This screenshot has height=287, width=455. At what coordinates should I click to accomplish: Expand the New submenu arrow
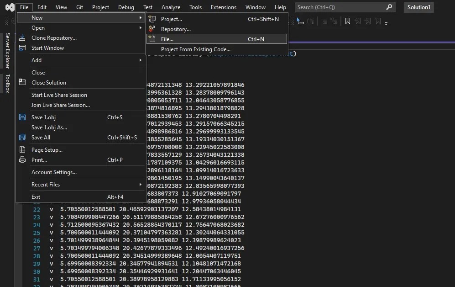click(141, 17)
